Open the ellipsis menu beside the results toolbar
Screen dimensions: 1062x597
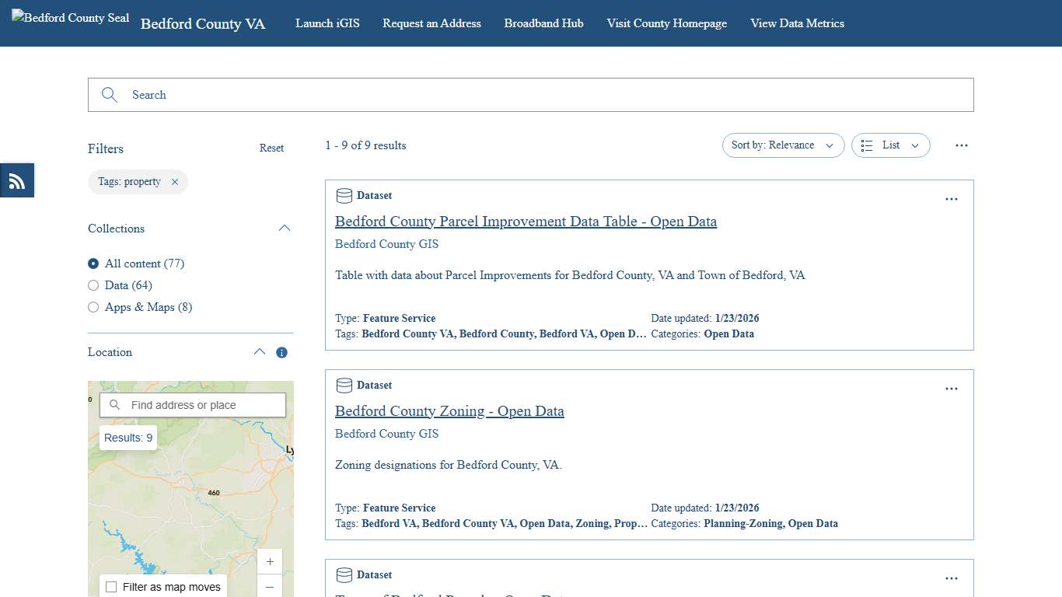coord(962,145)
